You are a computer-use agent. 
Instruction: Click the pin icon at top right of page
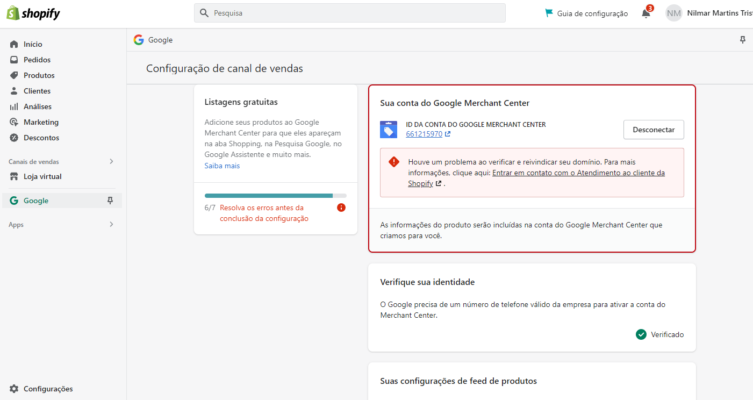[743, 40]
